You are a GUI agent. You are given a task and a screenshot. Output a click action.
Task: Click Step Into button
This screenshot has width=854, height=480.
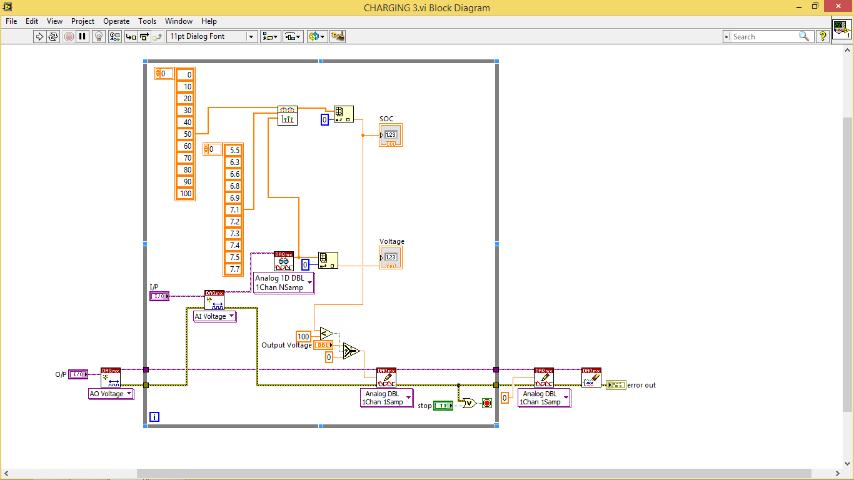[x=131, y=36]
